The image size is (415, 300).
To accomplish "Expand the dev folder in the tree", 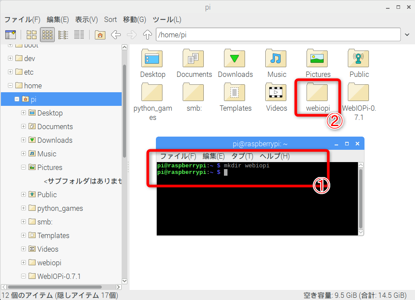I will click(11, 58).
